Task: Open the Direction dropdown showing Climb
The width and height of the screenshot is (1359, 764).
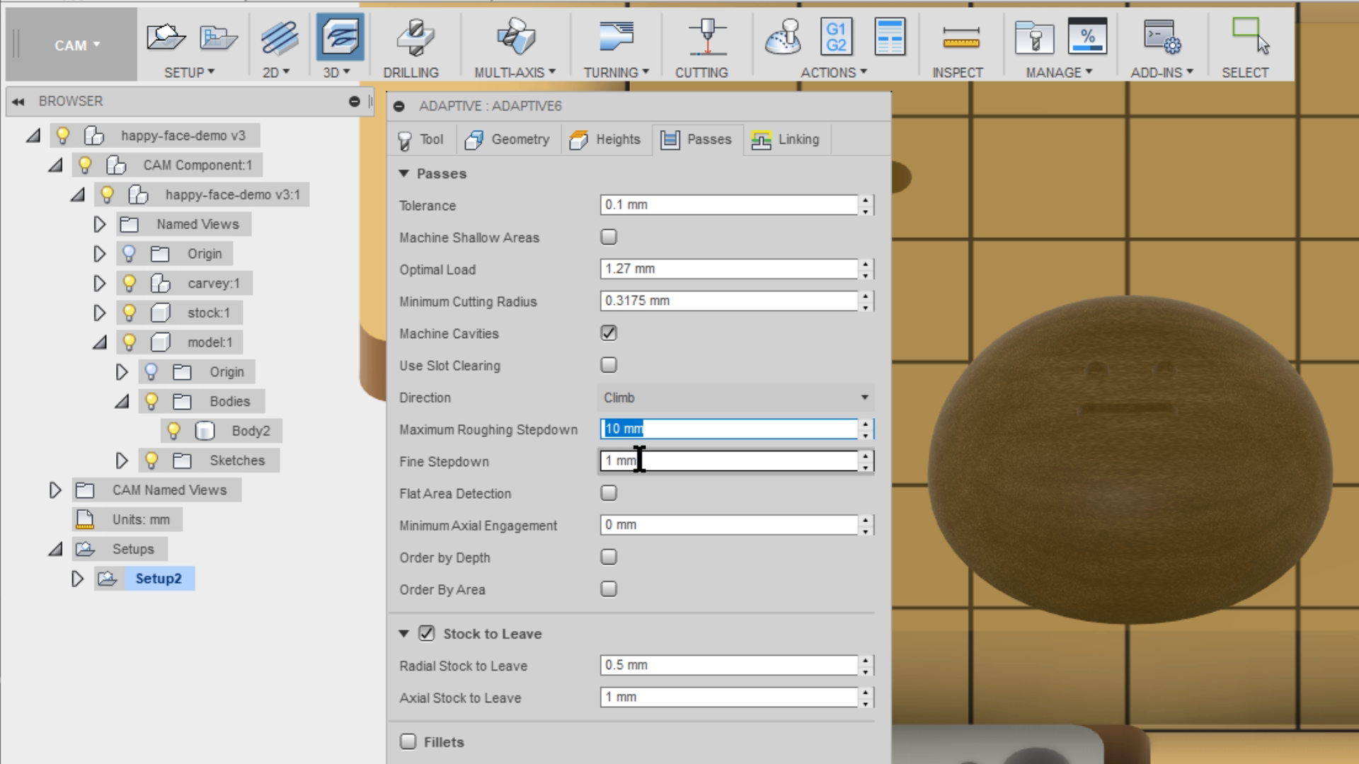Action: tap(864, 398)
